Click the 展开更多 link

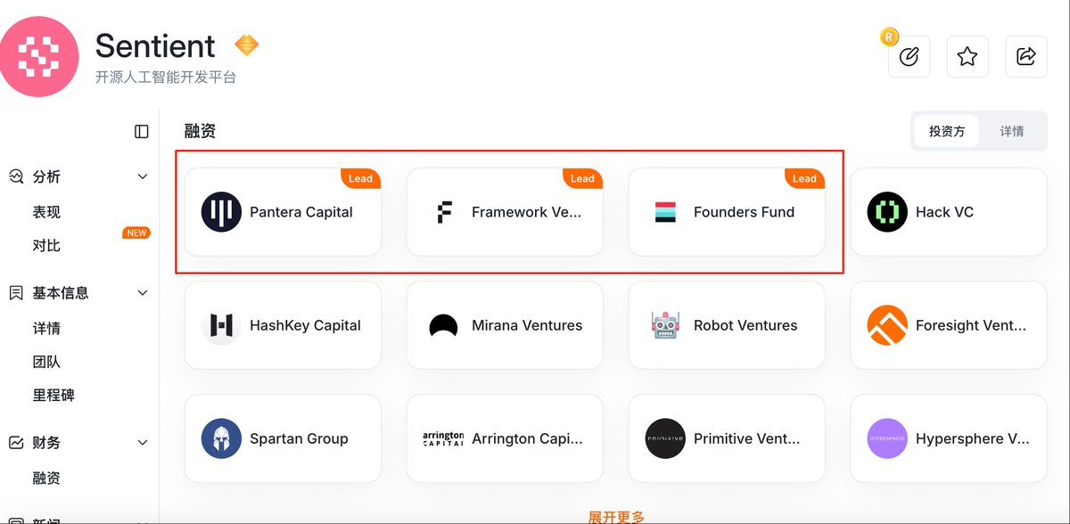click(616, 516)
